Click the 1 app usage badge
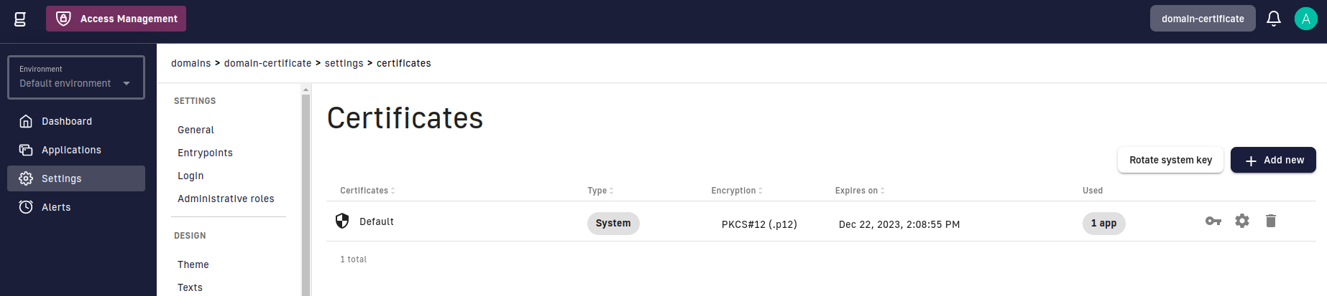Image resolution: width=1327 pixels, height=296 pixels. 1103,223
